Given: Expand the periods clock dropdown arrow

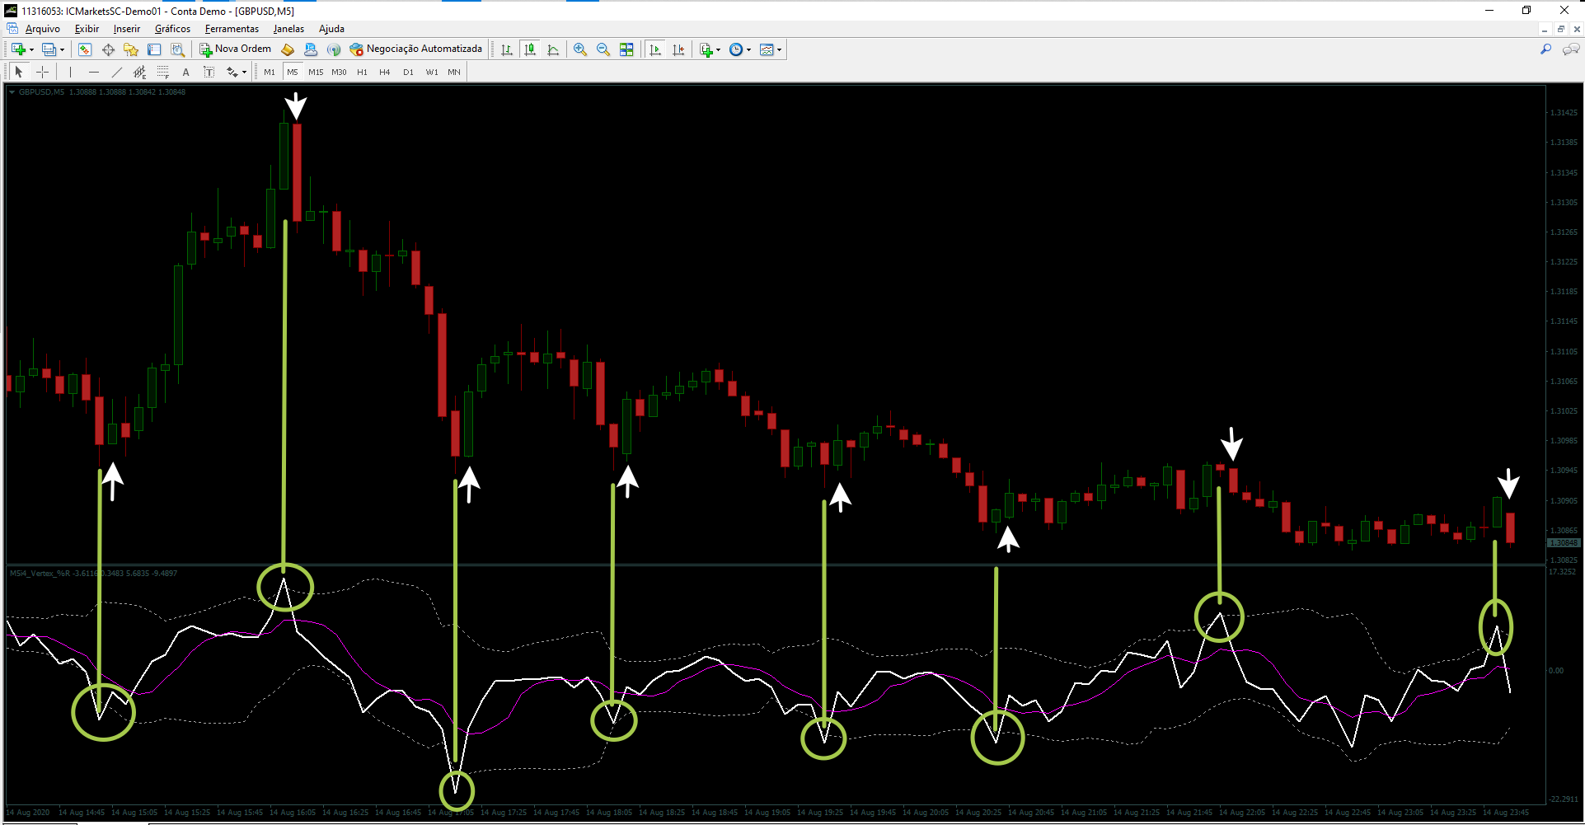Looking at the screenshot, I should tap(748, 49).
